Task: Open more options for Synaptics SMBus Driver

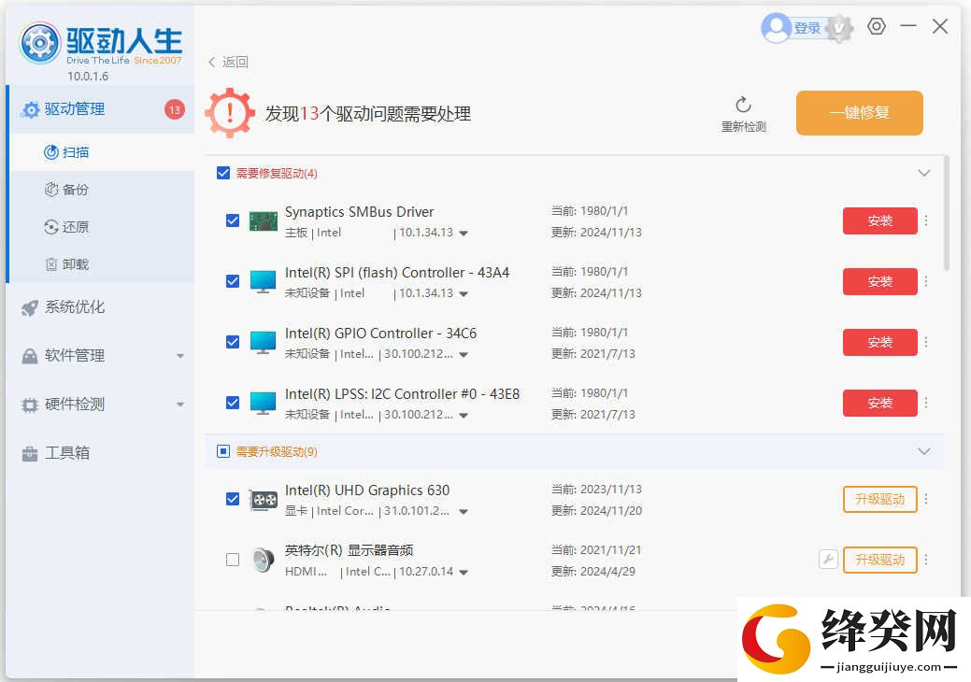Action: point(926,220)
